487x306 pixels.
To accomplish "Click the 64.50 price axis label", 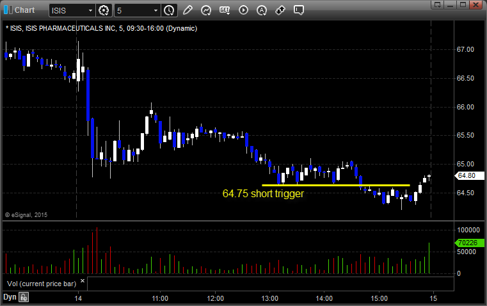I will (465, 193).
